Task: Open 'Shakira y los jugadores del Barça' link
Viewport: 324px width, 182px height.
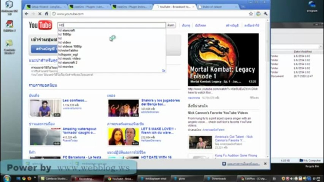Action: coord(161,102)
